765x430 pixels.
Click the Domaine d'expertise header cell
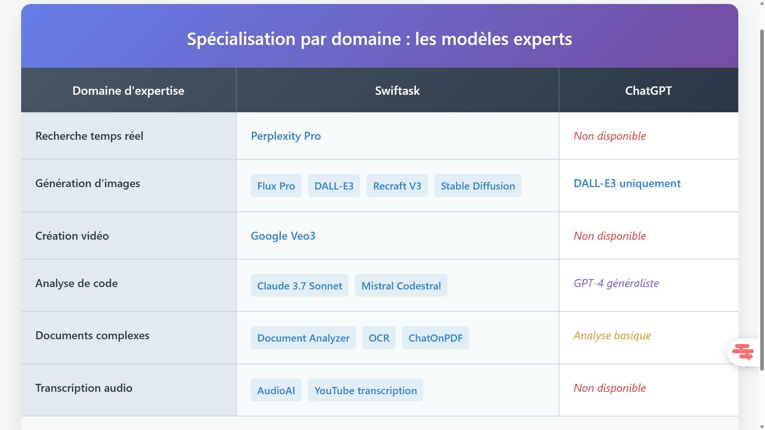click(x=128, y=90)
